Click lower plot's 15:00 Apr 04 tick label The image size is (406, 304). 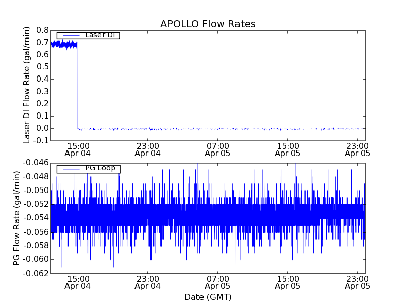click(77, 282)
